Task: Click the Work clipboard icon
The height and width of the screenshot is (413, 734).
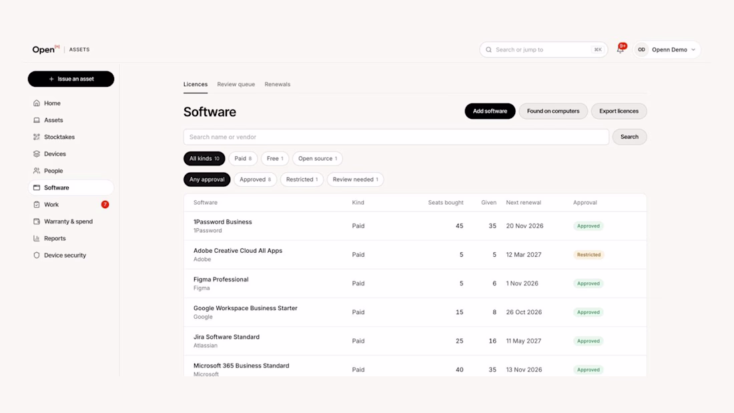Action: click(37, 204)
